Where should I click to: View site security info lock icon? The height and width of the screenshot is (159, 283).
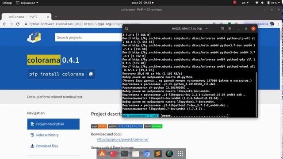point(26,24)
